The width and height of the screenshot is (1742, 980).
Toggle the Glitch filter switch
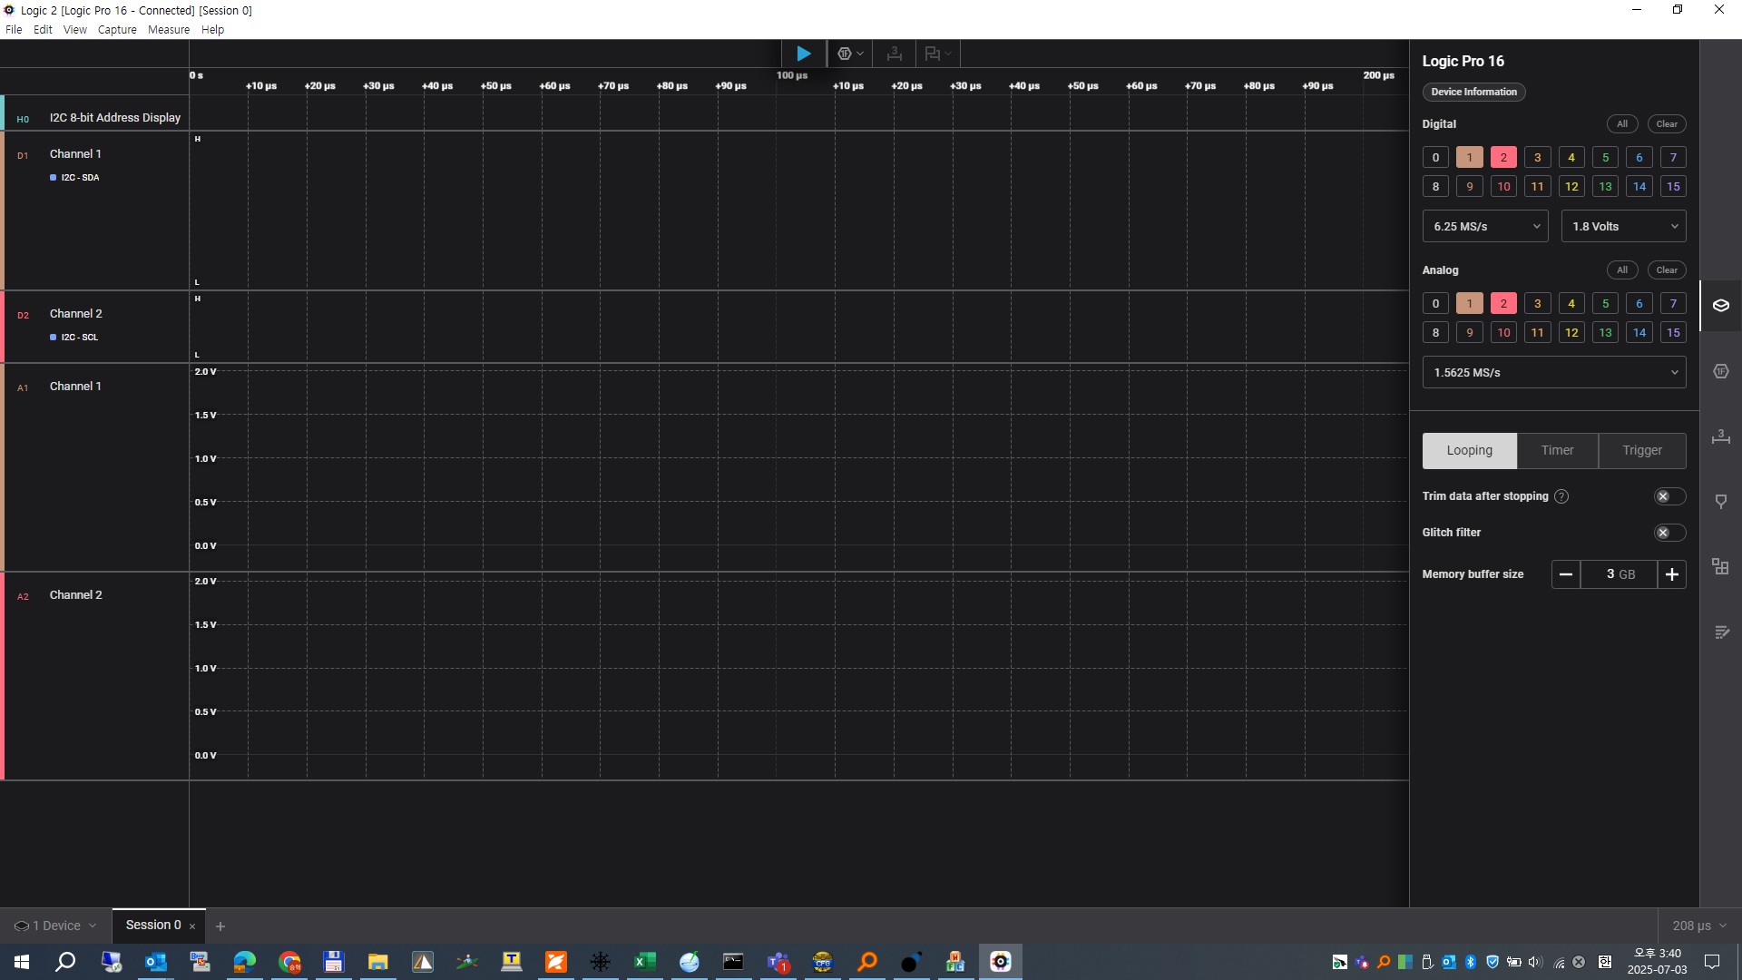[x=1669, y=533]
